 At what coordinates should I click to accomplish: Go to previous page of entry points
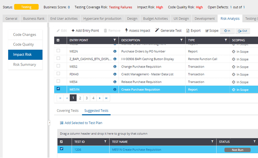[67, 98]
